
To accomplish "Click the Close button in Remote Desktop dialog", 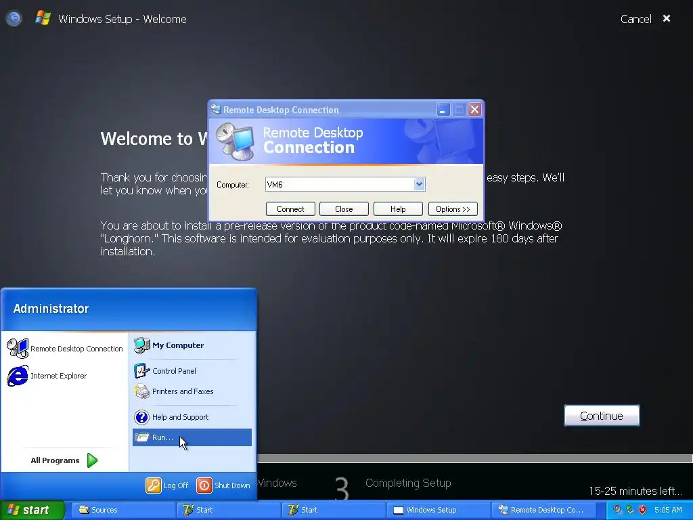I will (344, 209).
